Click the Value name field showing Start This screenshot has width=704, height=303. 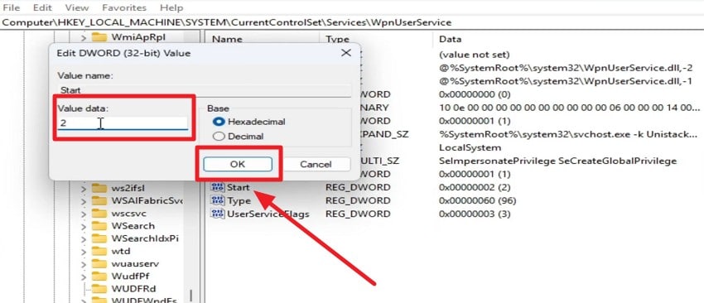coord(205,90)
